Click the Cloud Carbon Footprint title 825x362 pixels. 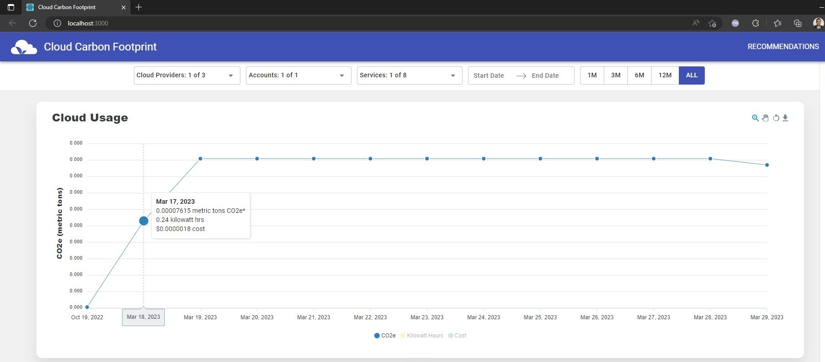100,47
